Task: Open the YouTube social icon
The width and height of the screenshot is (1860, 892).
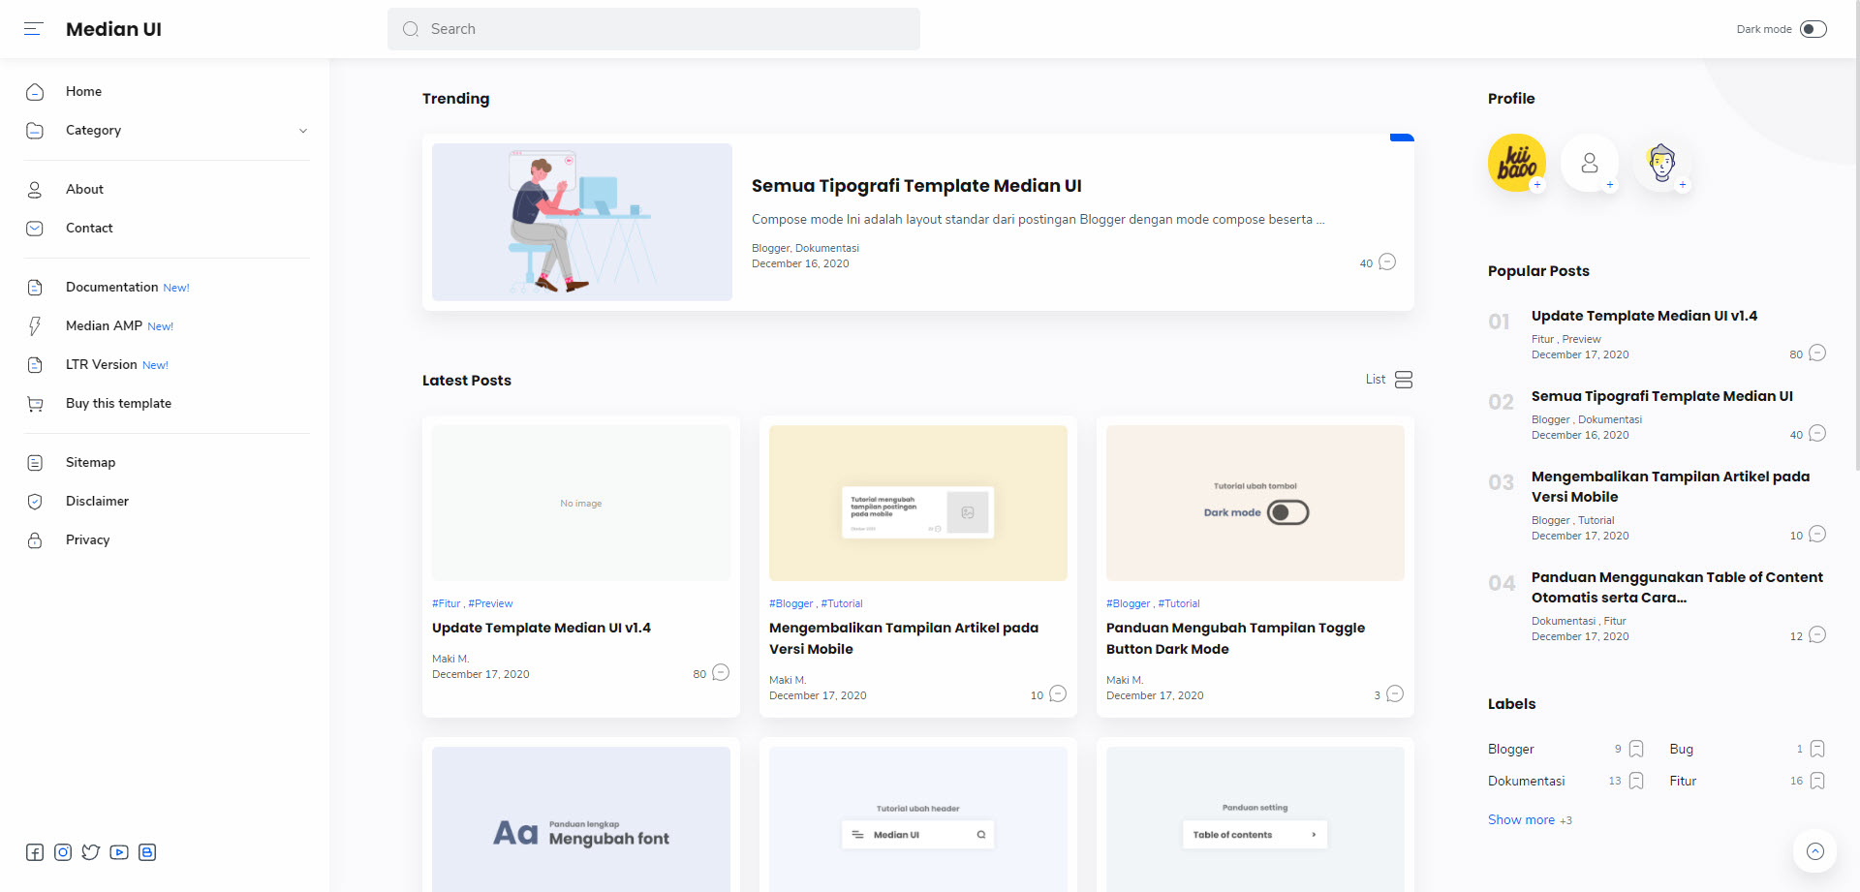Action: (118, 852)
